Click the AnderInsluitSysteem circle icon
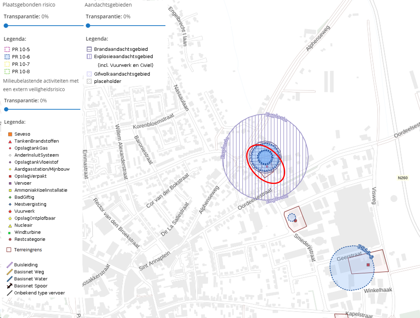 [10, 155]
